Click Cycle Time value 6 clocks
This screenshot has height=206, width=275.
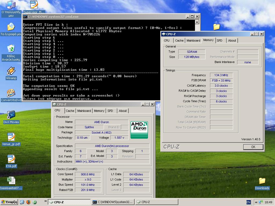[221, 101]
